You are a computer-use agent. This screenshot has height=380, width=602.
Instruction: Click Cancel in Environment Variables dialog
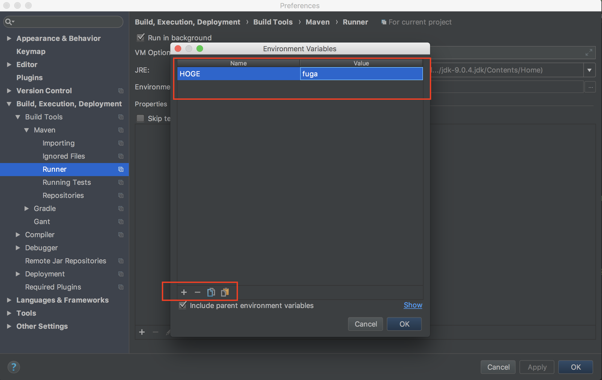point(365,324)
